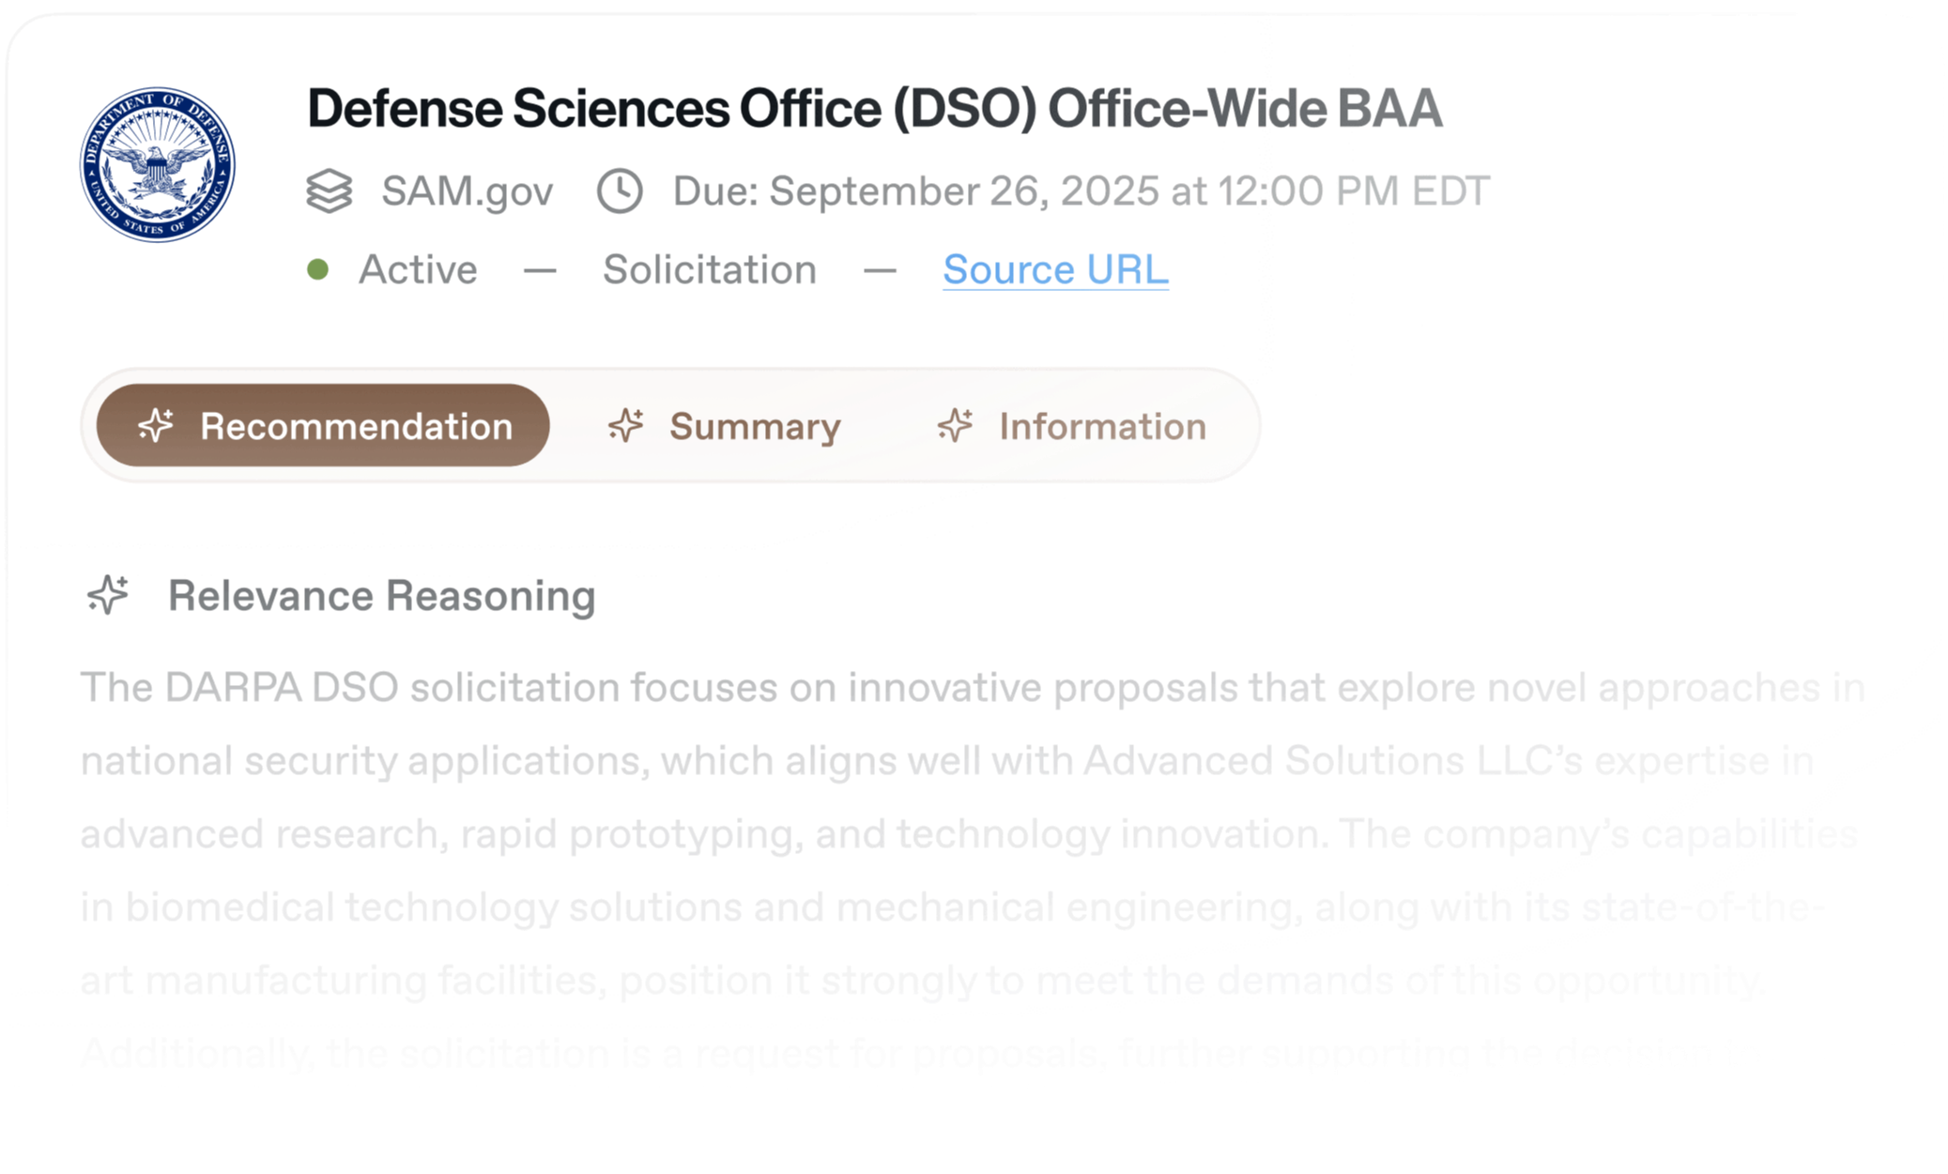Click the sparkle icon in Recommendation tab
Image resolution: width=1948 pixels, height=1174 pixels.
[x=156, y=426]
